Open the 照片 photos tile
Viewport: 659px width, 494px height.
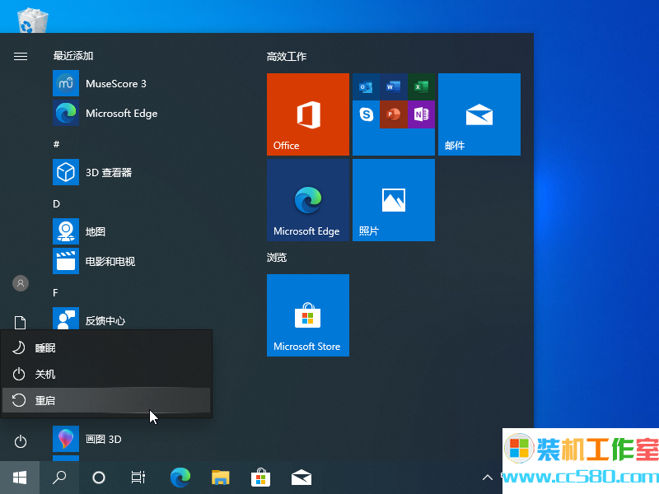394,200
